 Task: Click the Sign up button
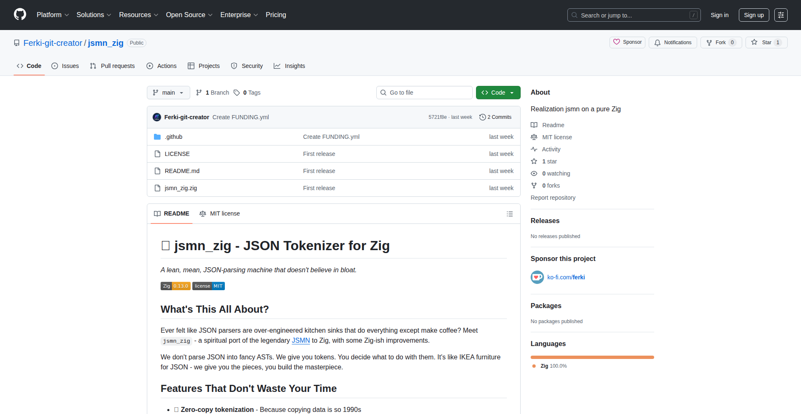pyautogui.click(x=753, y=15)
